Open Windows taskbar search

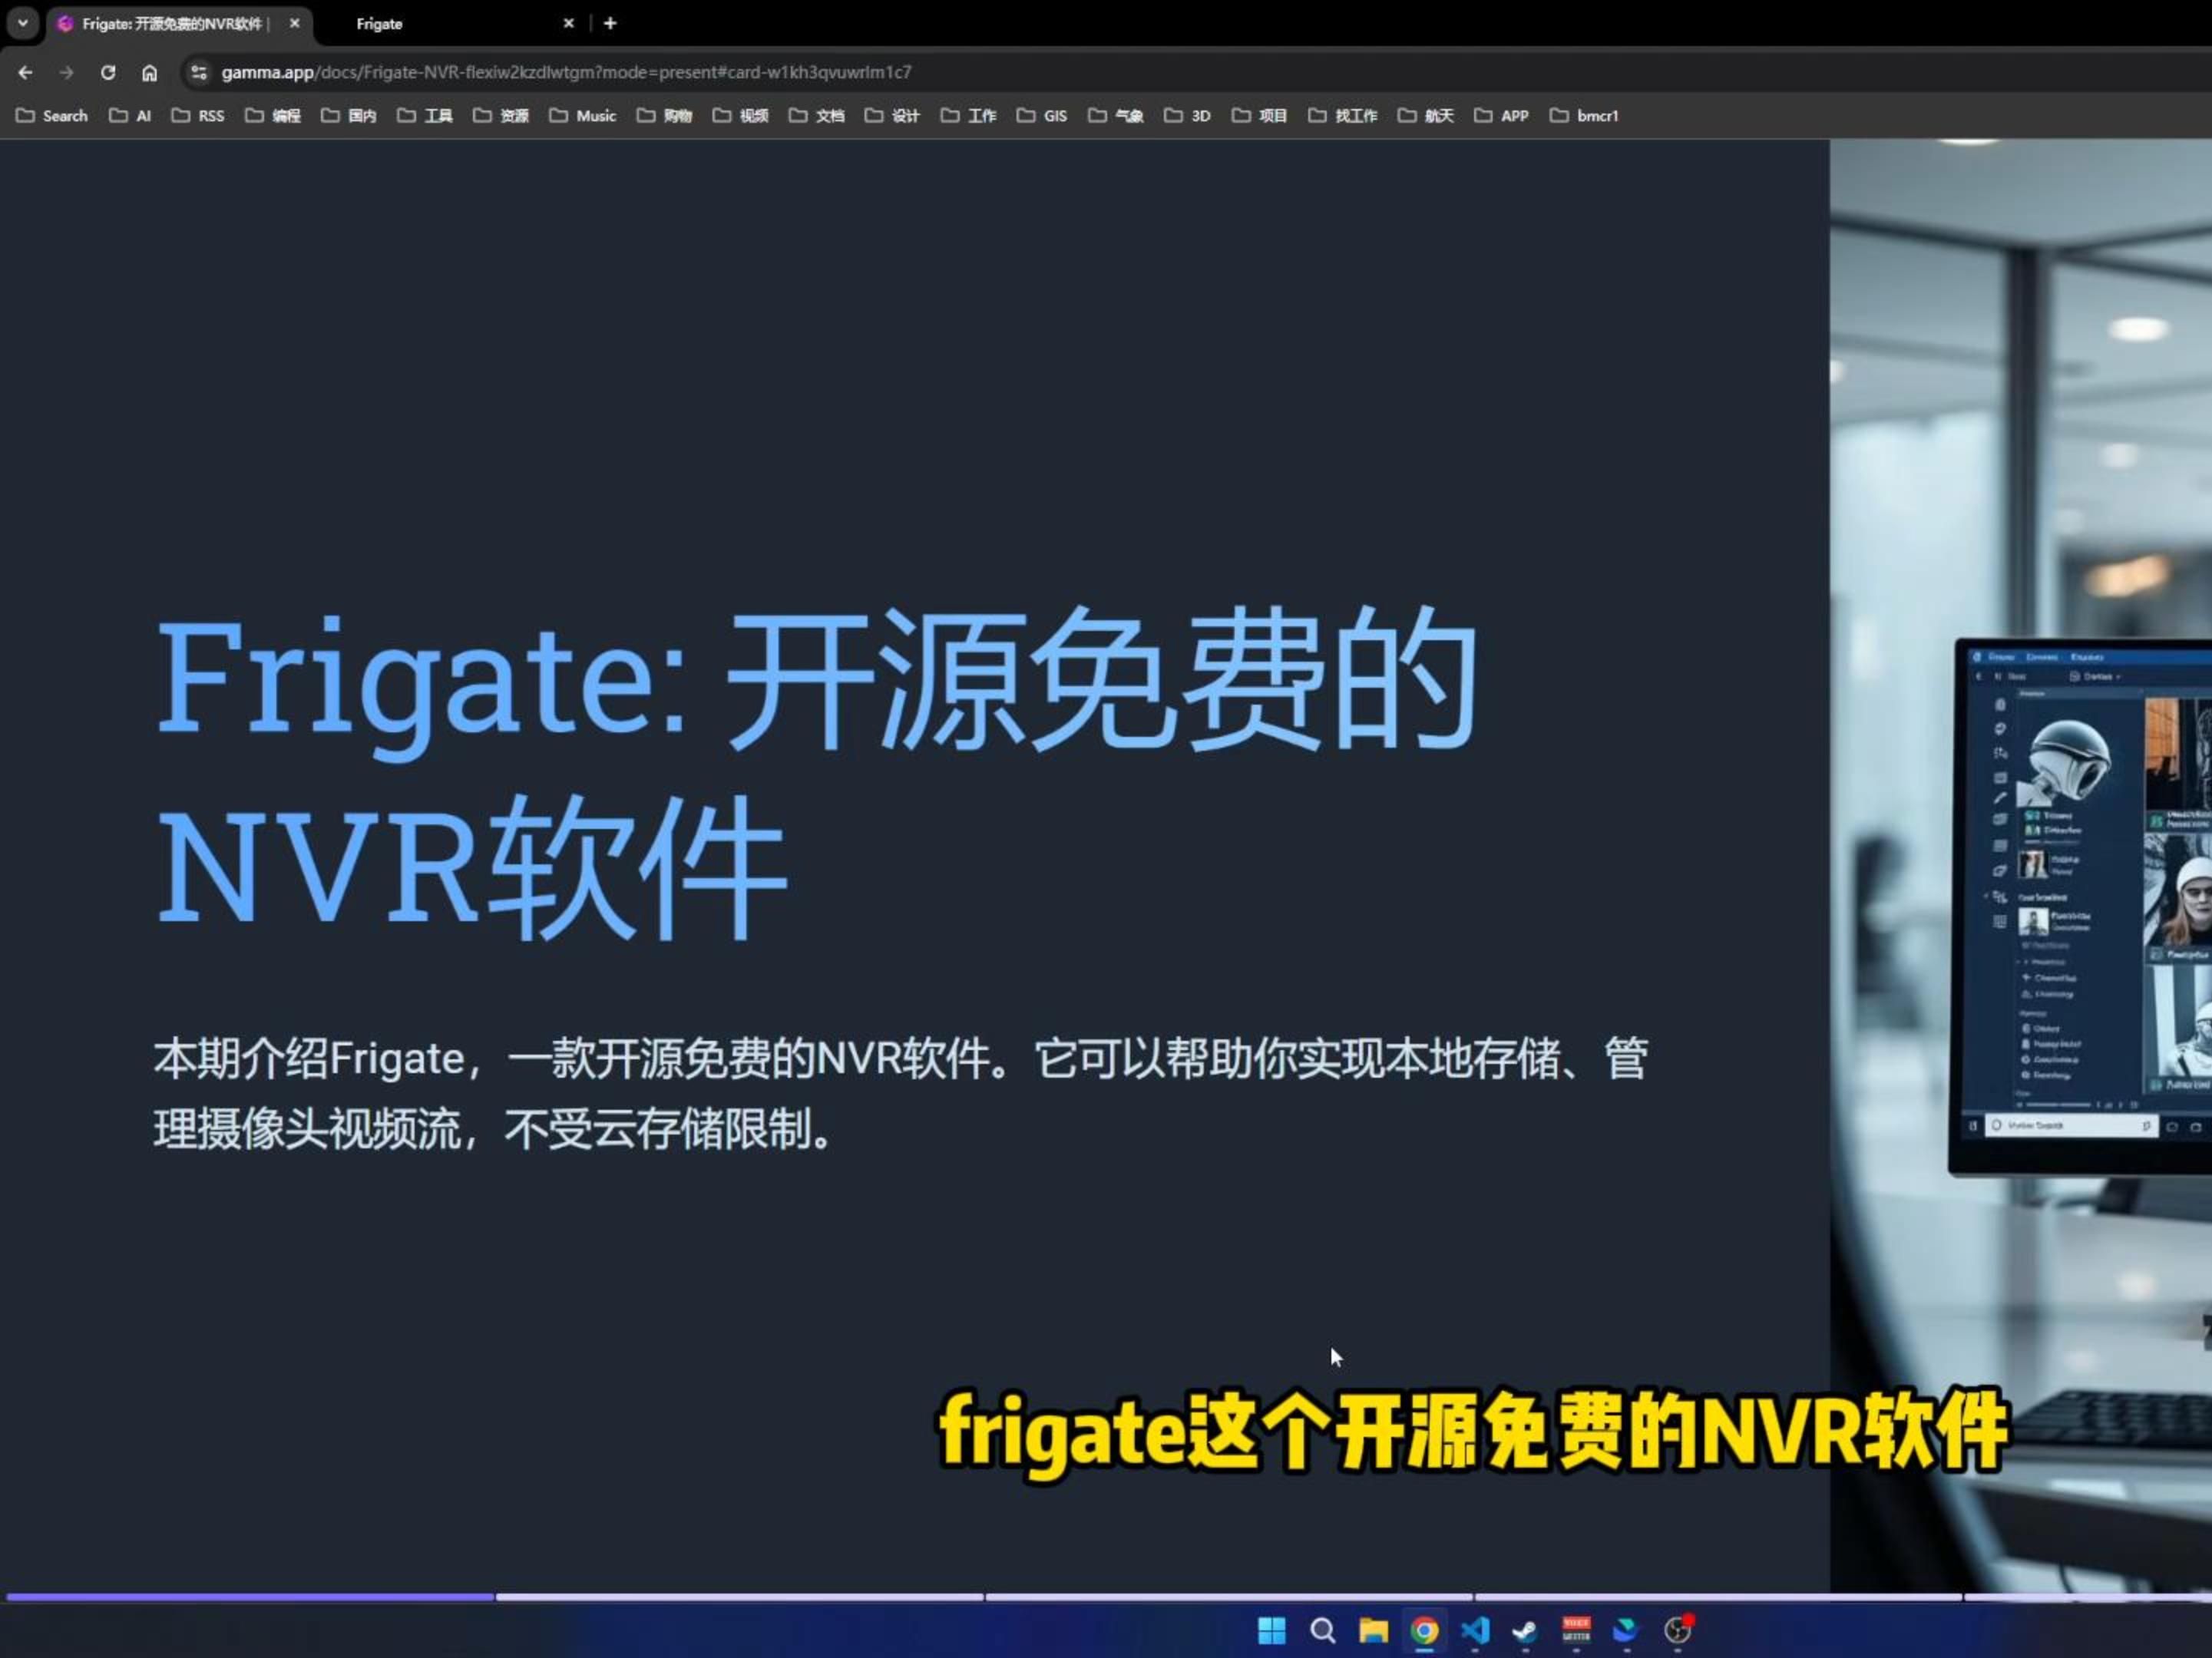click(1322, 1631)
